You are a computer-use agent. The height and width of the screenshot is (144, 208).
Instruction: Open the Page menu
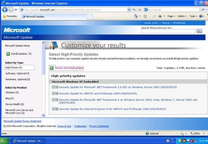[x=171, y=16]
